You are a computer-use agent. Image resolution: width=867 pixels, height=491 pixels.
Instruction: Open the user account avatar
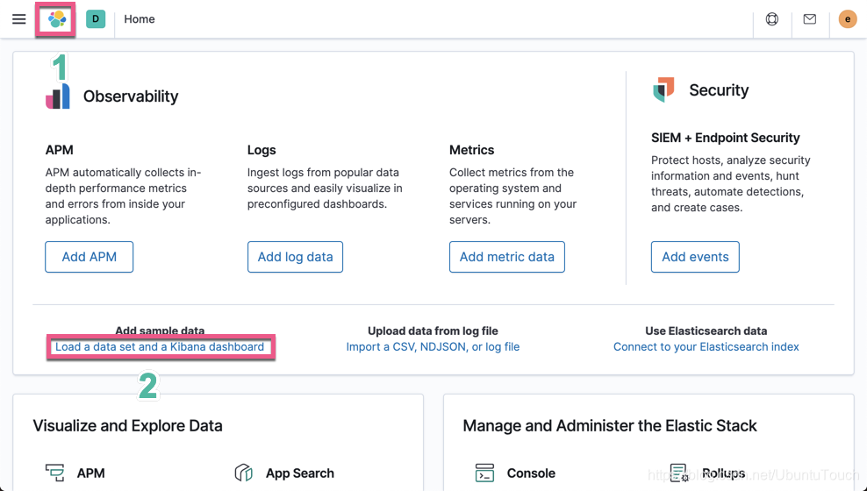(x=848, y=19)
